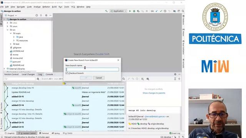Click the log filter settings gear beside search field
This screenshot has height=138, width=246.
38,79
